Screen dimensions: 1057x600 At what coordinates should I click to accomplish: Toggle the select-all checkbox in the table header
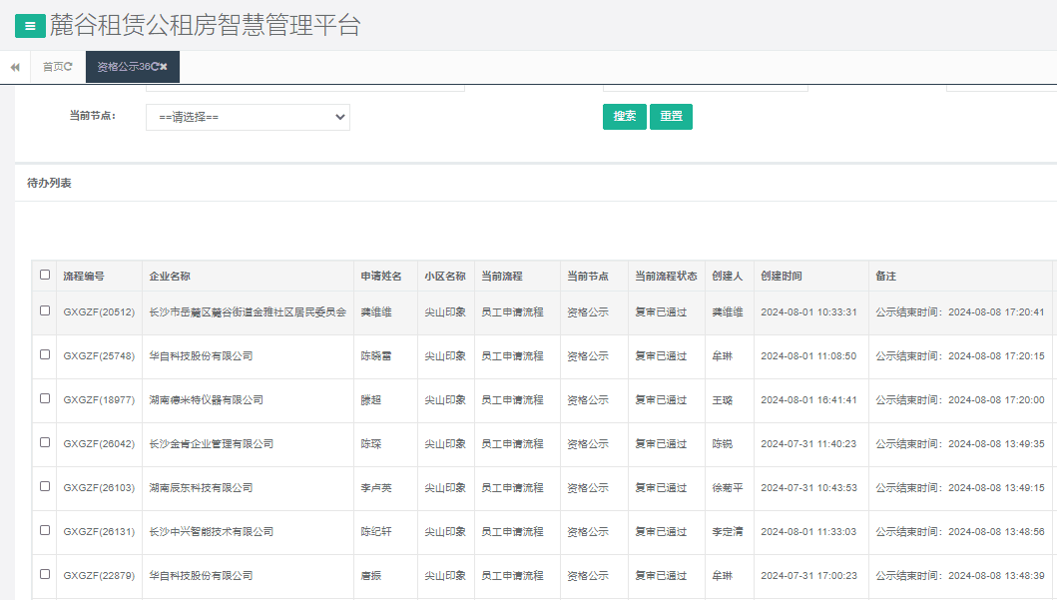click(x=44, y=276)
